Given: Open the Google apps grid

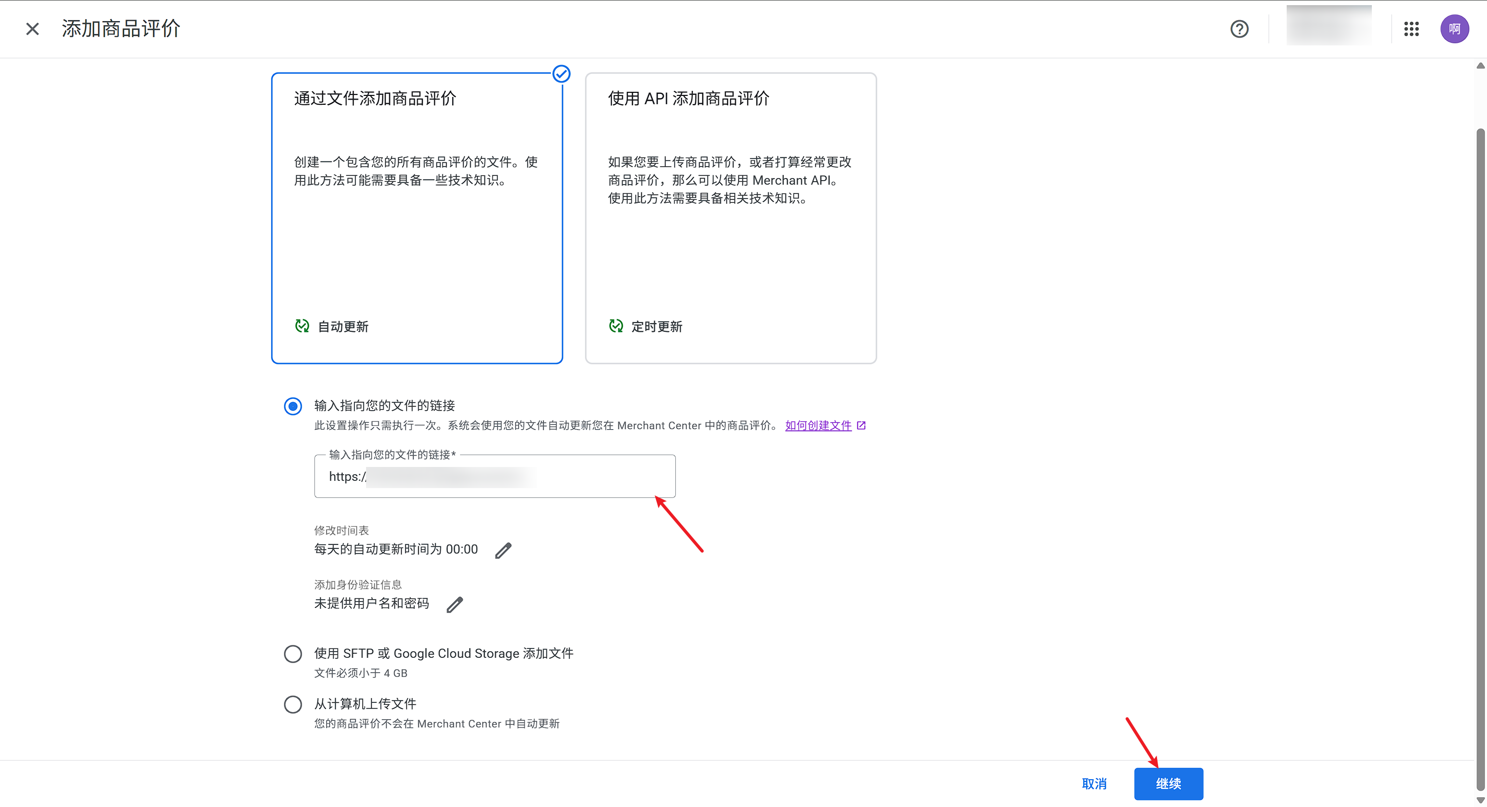Looking at the screenshot, I should click(1411, 29).
